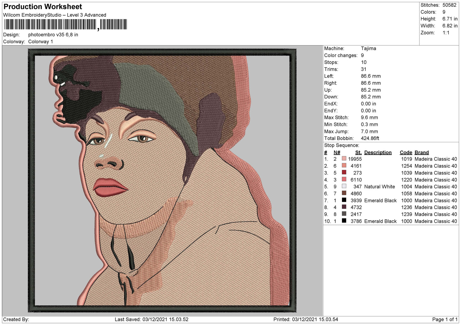Click the 'Colorway 1' value
Image resolution: width=461 pixels, height=325 pixels.
(41, 42)
